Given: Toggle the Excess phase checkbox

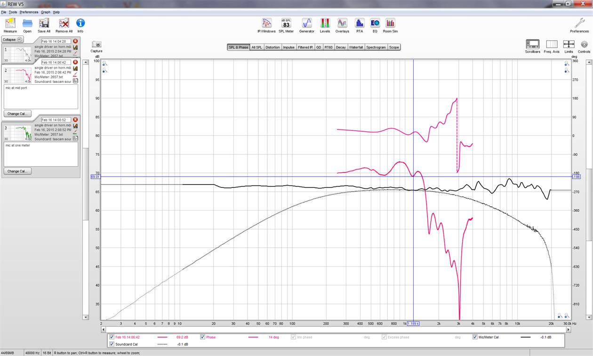Looking at the screenshot, I should [384, 337].
